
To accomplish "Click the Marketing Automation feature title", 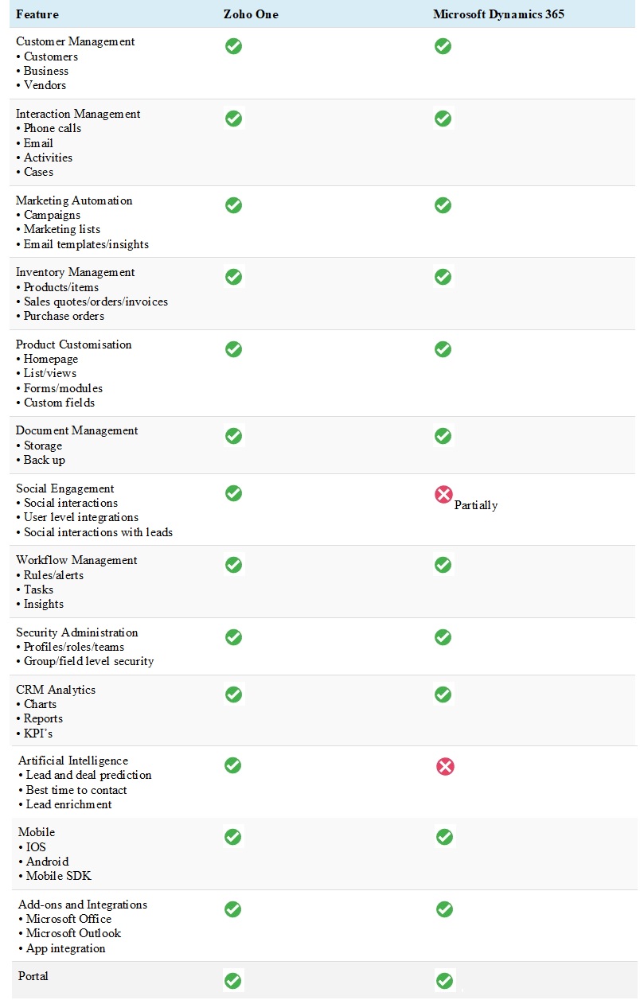I will coord(74,200).
